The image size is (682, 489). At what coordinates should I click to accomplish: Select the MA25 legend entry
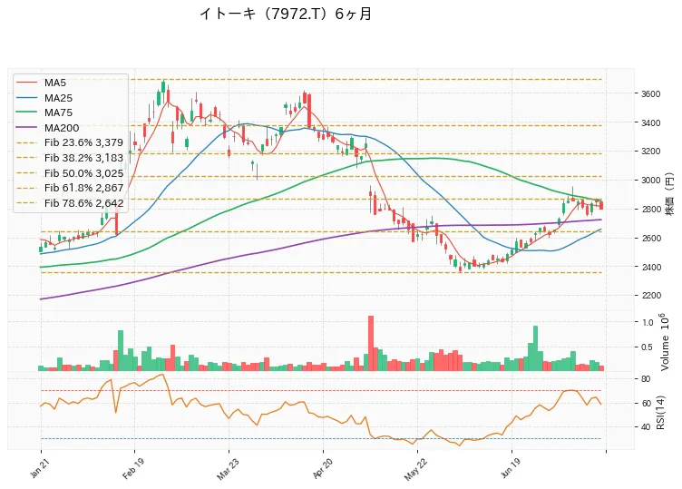point(44,98)
